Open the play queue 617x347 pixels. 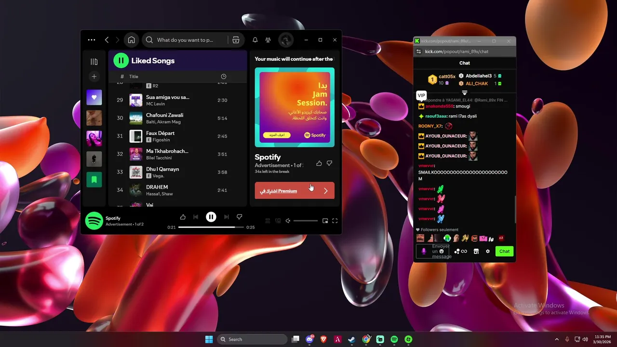(268, 221)
